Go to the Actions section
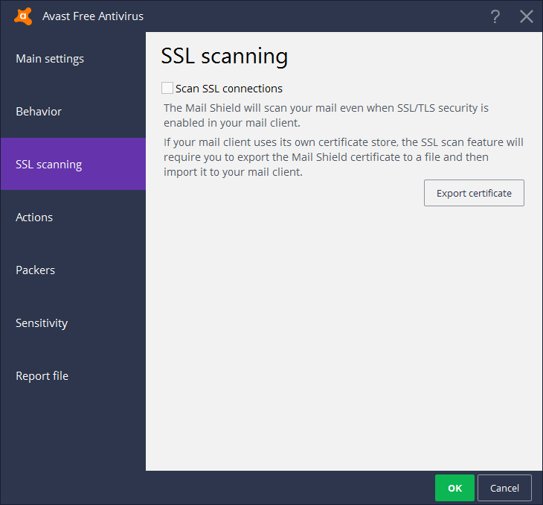This screenshot has width=543, height=505. tap(73, 217)
